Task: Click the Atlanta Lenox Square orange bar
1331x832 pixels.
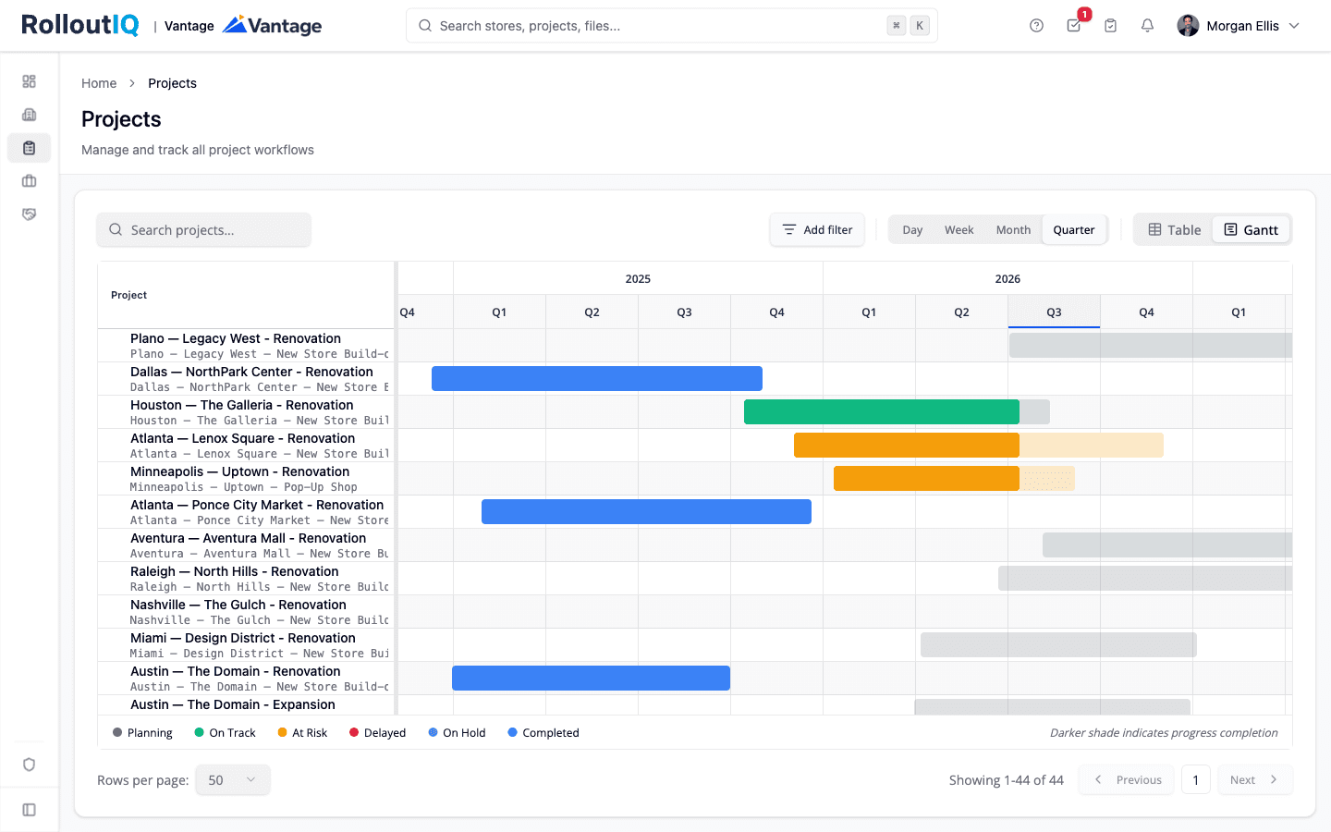Action: [907, 445]
